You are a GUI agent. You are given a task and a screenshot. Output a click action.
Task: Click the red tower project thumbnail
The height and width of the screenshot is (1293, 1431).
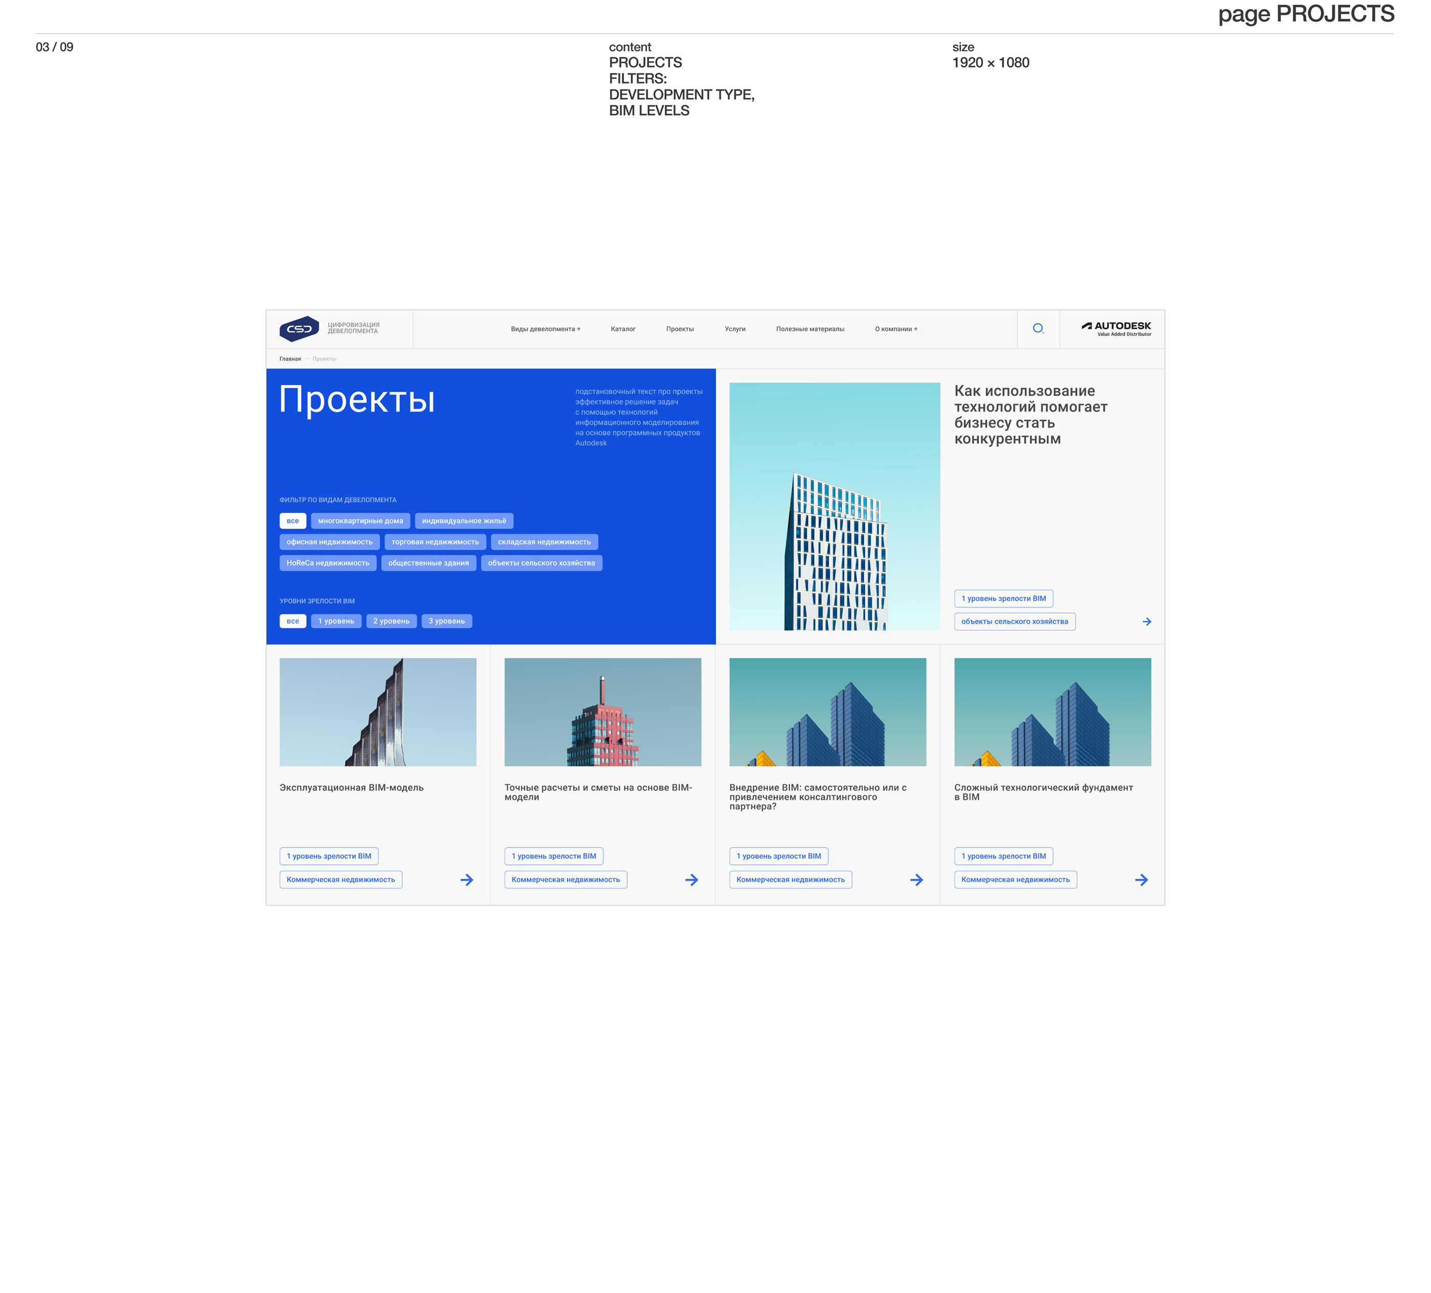pyautogui.click(x=603, y=712)
